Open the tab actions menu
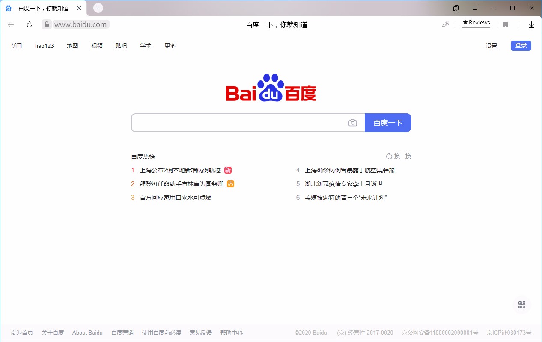Screen dimensions: 542x342 pyautogui.click(x=456, y=8)
